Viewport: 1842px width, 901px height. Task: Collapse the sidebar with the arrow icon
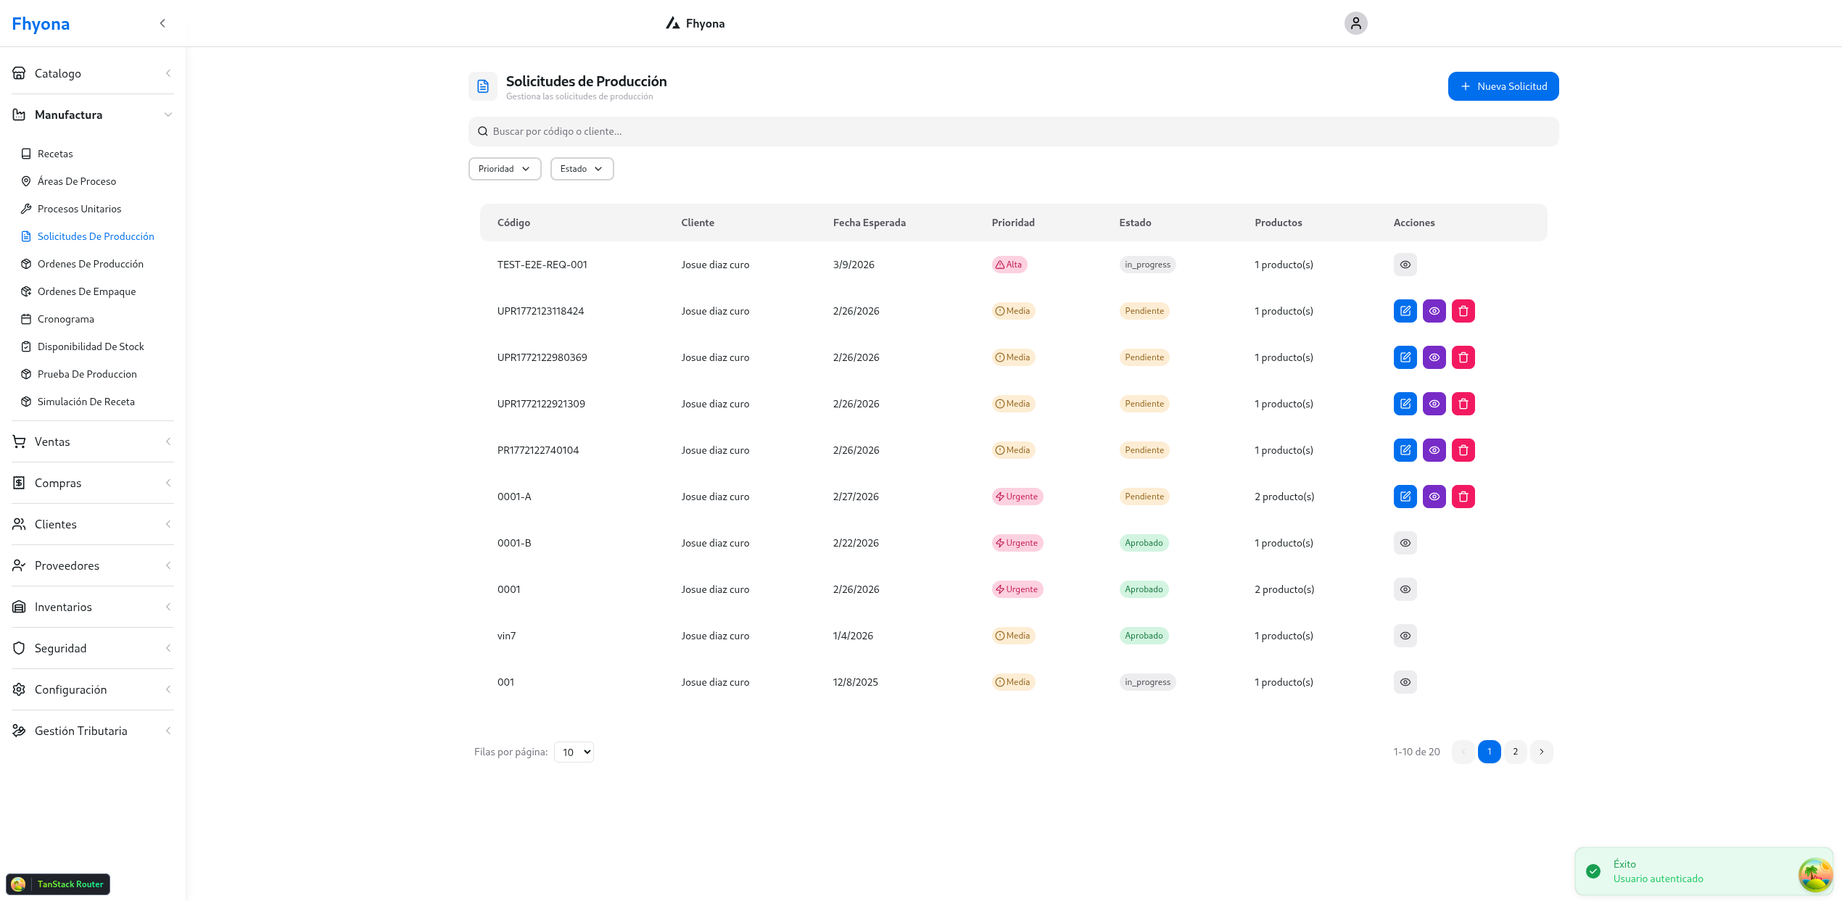pyautogui.click(x=162, y=23)
